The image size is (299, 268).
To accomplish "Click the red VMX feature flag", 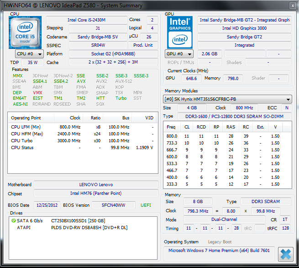I will [x=37, y=93].
